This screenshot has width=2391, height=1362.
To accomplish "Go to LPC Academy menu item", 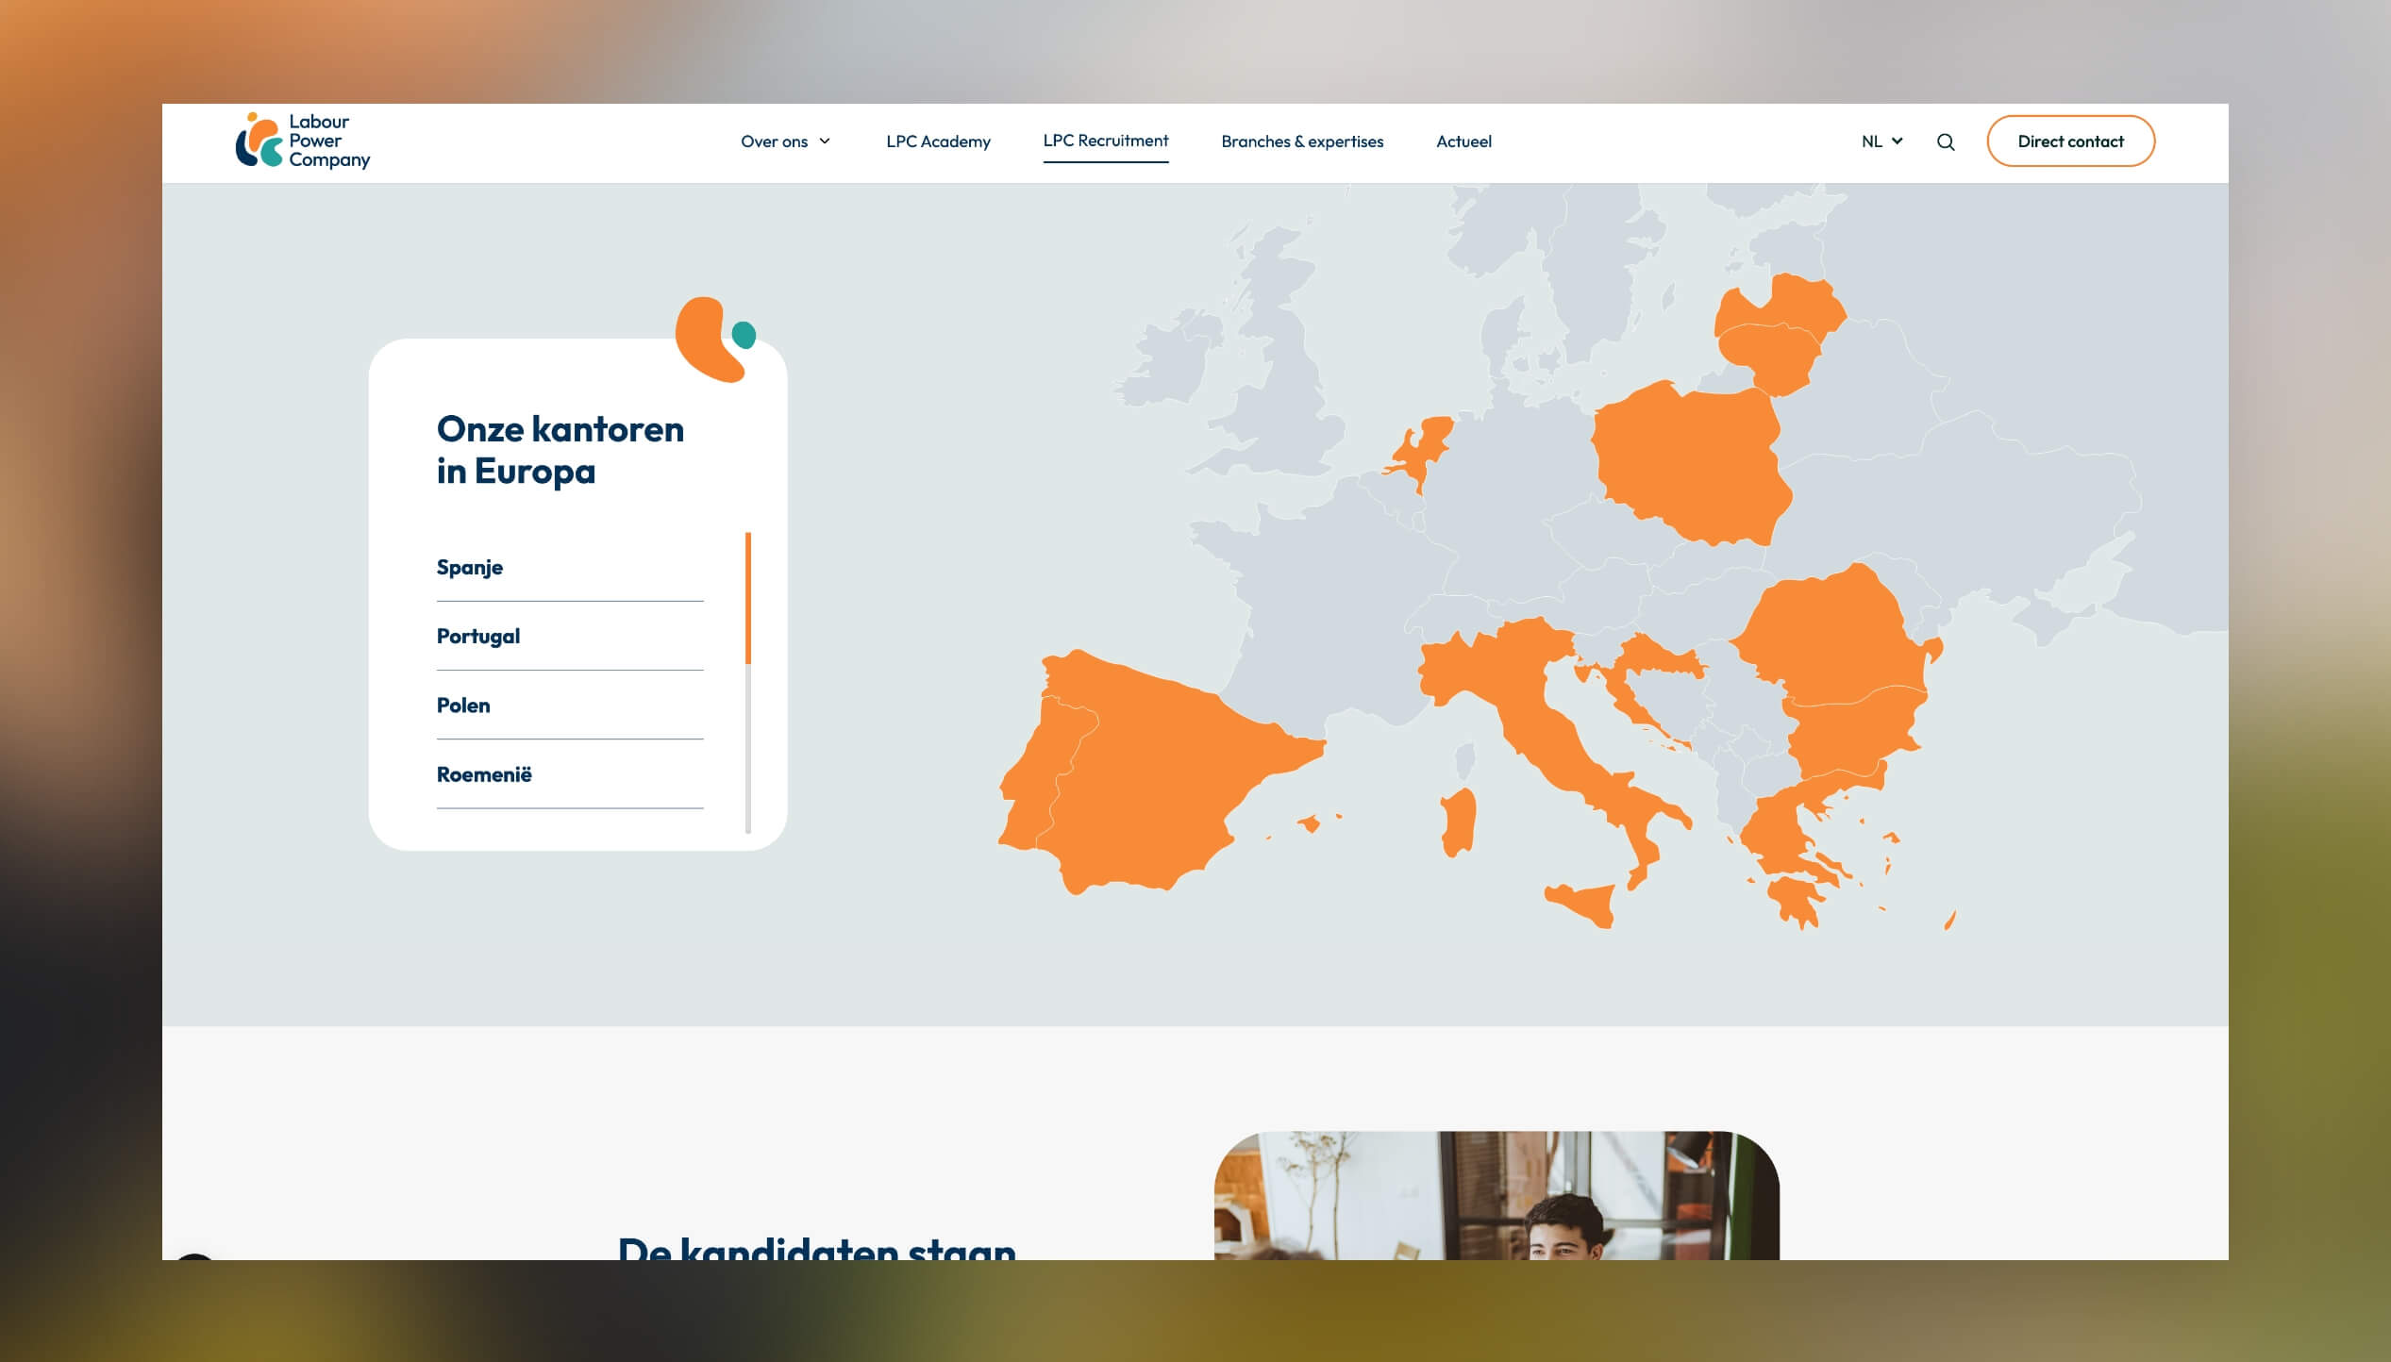I will (x=938, y=141).
